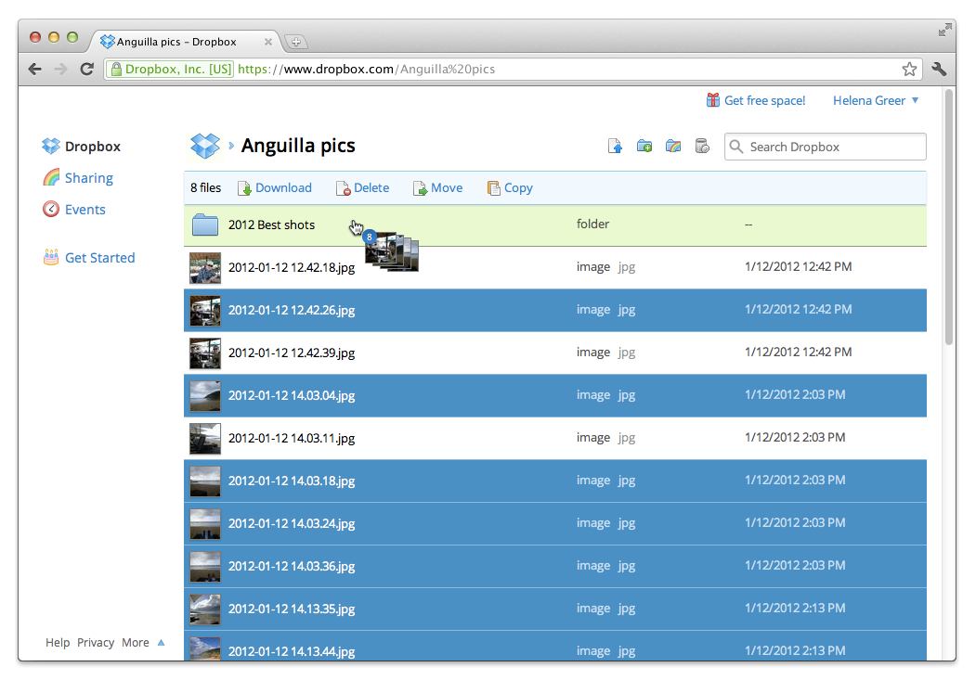Click the shared folder rainbow icon
Viewport: 976px width, 680px height.
click(x=673, y=147)
